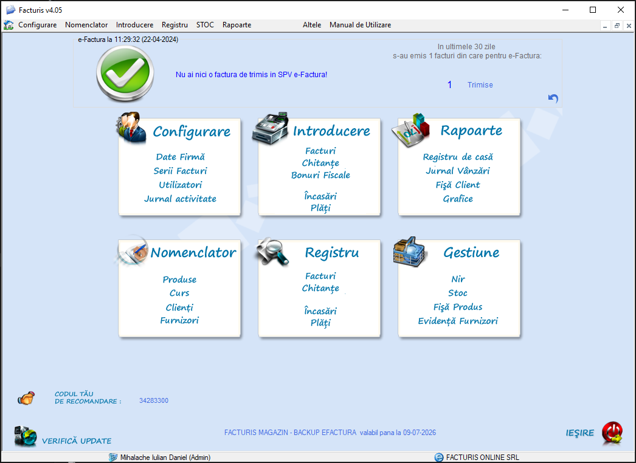Open the STOC menu

[x=205, y=25]
